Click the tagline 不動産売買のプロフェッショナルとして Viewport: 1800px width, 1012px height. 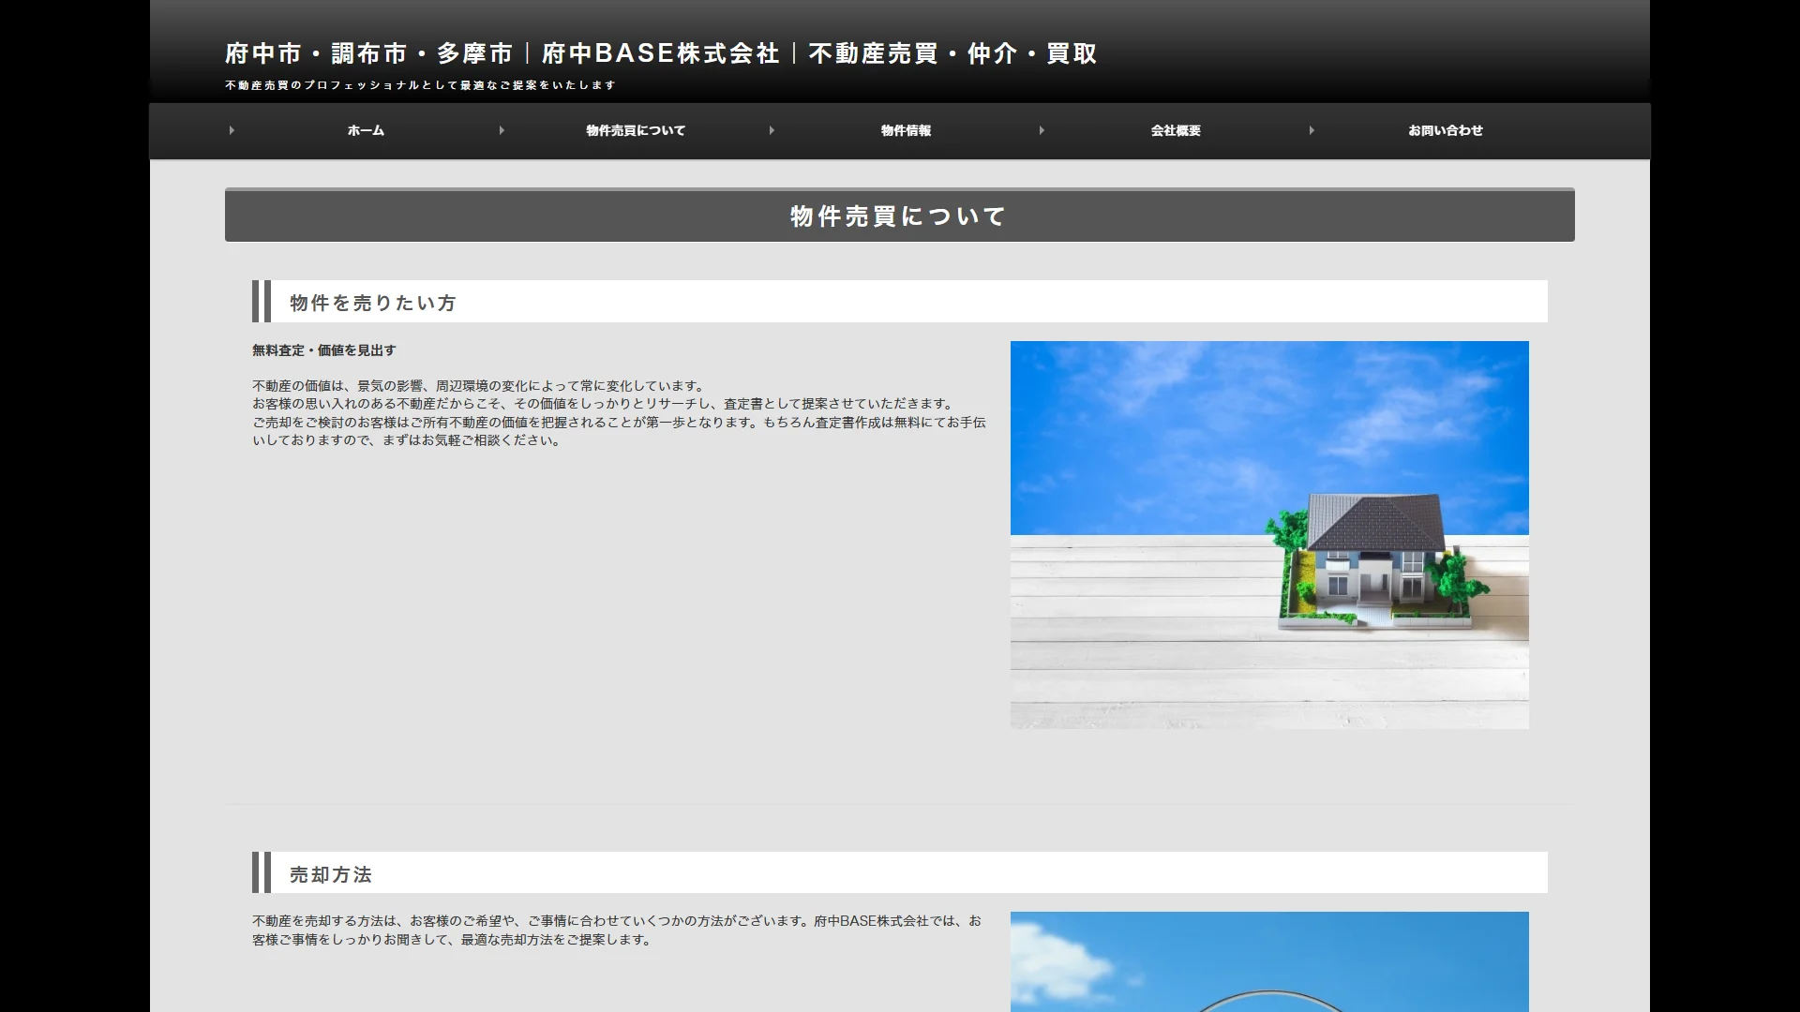coord(420,85)
